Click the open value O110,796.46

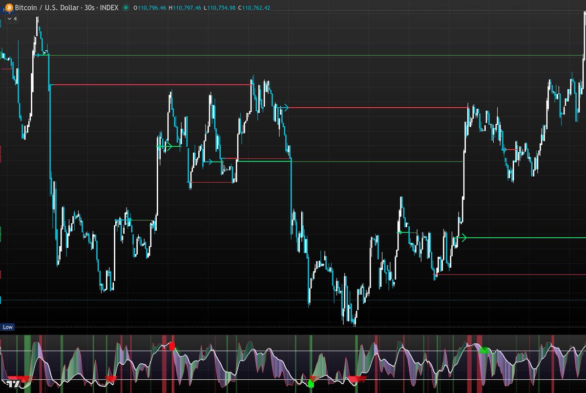[x=149, y=8]
